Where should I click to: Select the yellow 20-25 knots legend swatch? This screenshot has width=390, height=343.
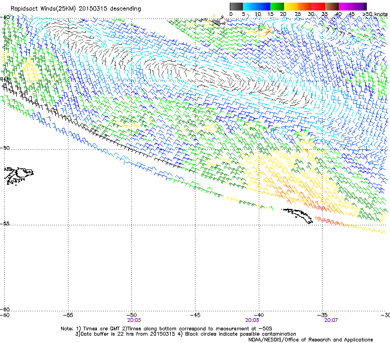(291, 6)
